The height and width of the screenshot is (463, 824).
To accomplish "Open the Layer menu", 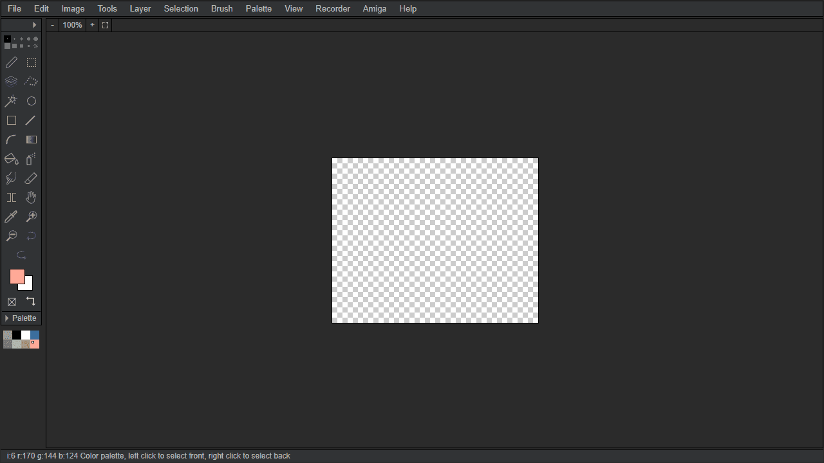I will [x=140, y=8].
